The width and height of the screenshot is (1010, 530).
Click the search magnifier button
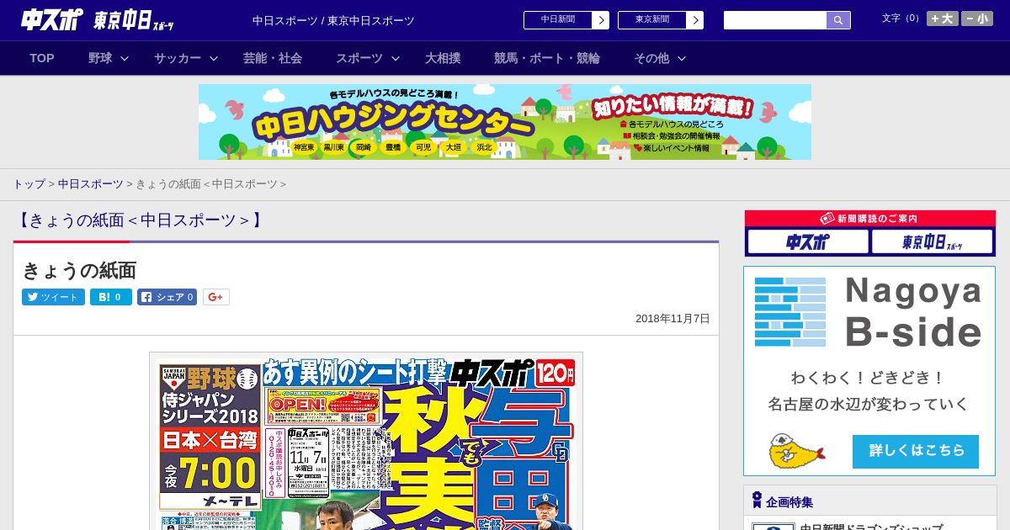pos(838,20)
